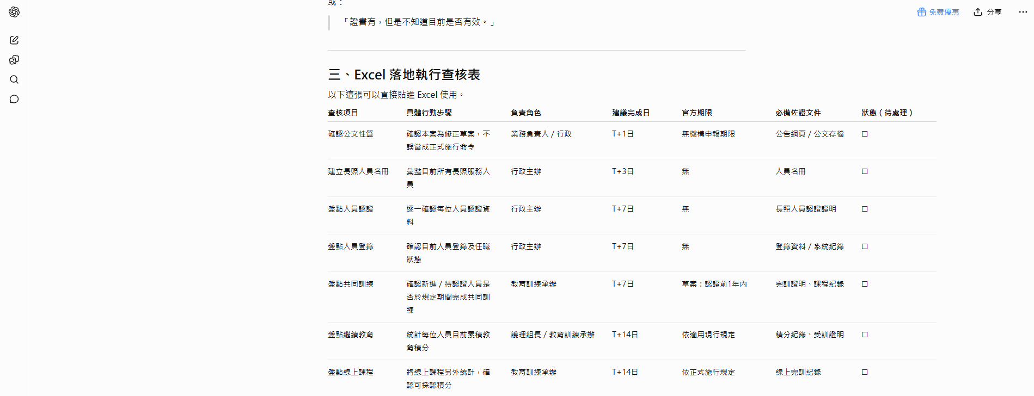Viewport: 1034px width, 396px height.
Task: Click the 盤點人員登錄 cell
Action: click(351, 246)
